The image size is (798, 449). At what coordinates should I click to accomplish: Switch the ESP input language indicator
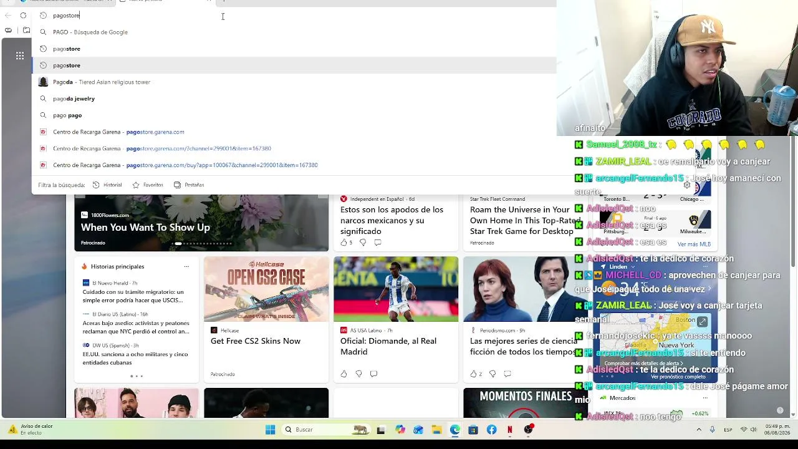[x=728, y=430]
